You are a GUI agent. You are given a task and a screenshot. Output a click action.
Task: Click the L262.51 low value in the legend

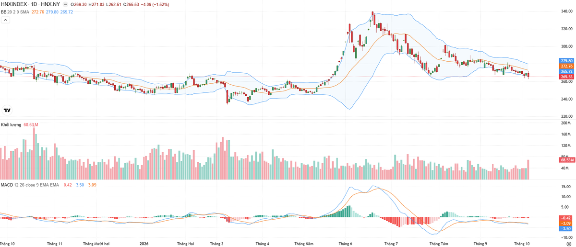(113, 4)
